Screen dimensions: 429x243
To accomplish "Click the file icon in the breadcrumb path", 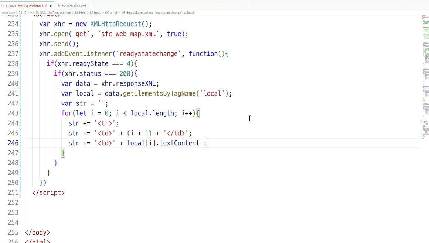I will (x=33, y=13).
